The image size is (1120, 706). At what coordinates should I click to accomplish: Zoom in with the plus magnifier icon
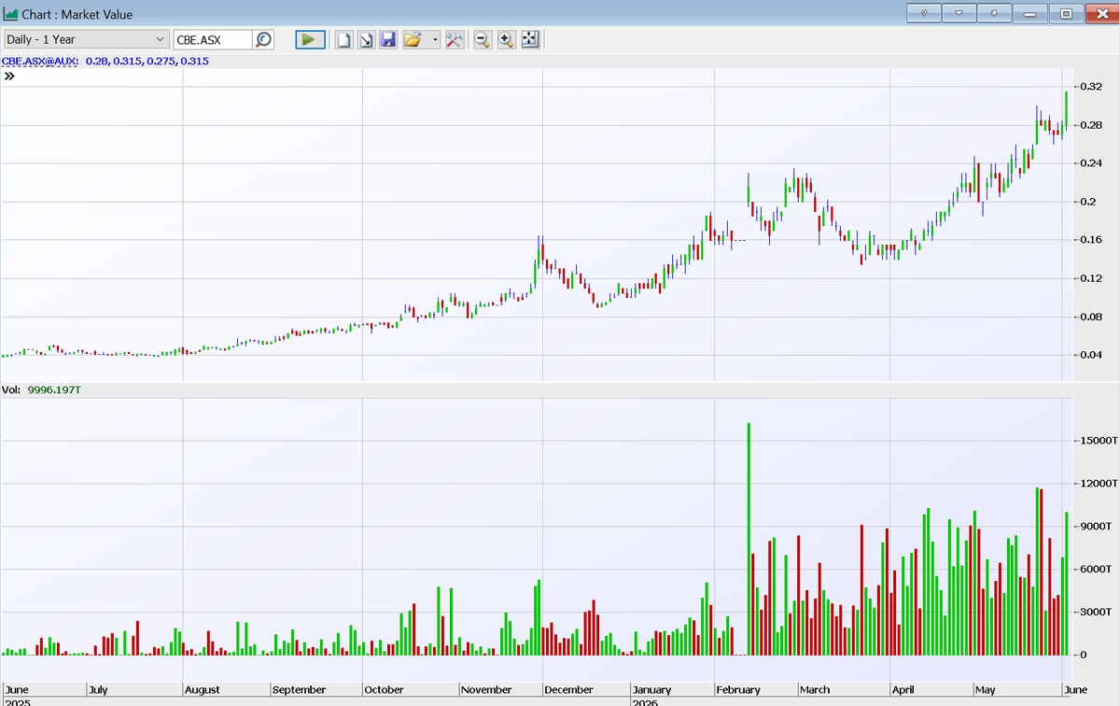click(506, 39)
